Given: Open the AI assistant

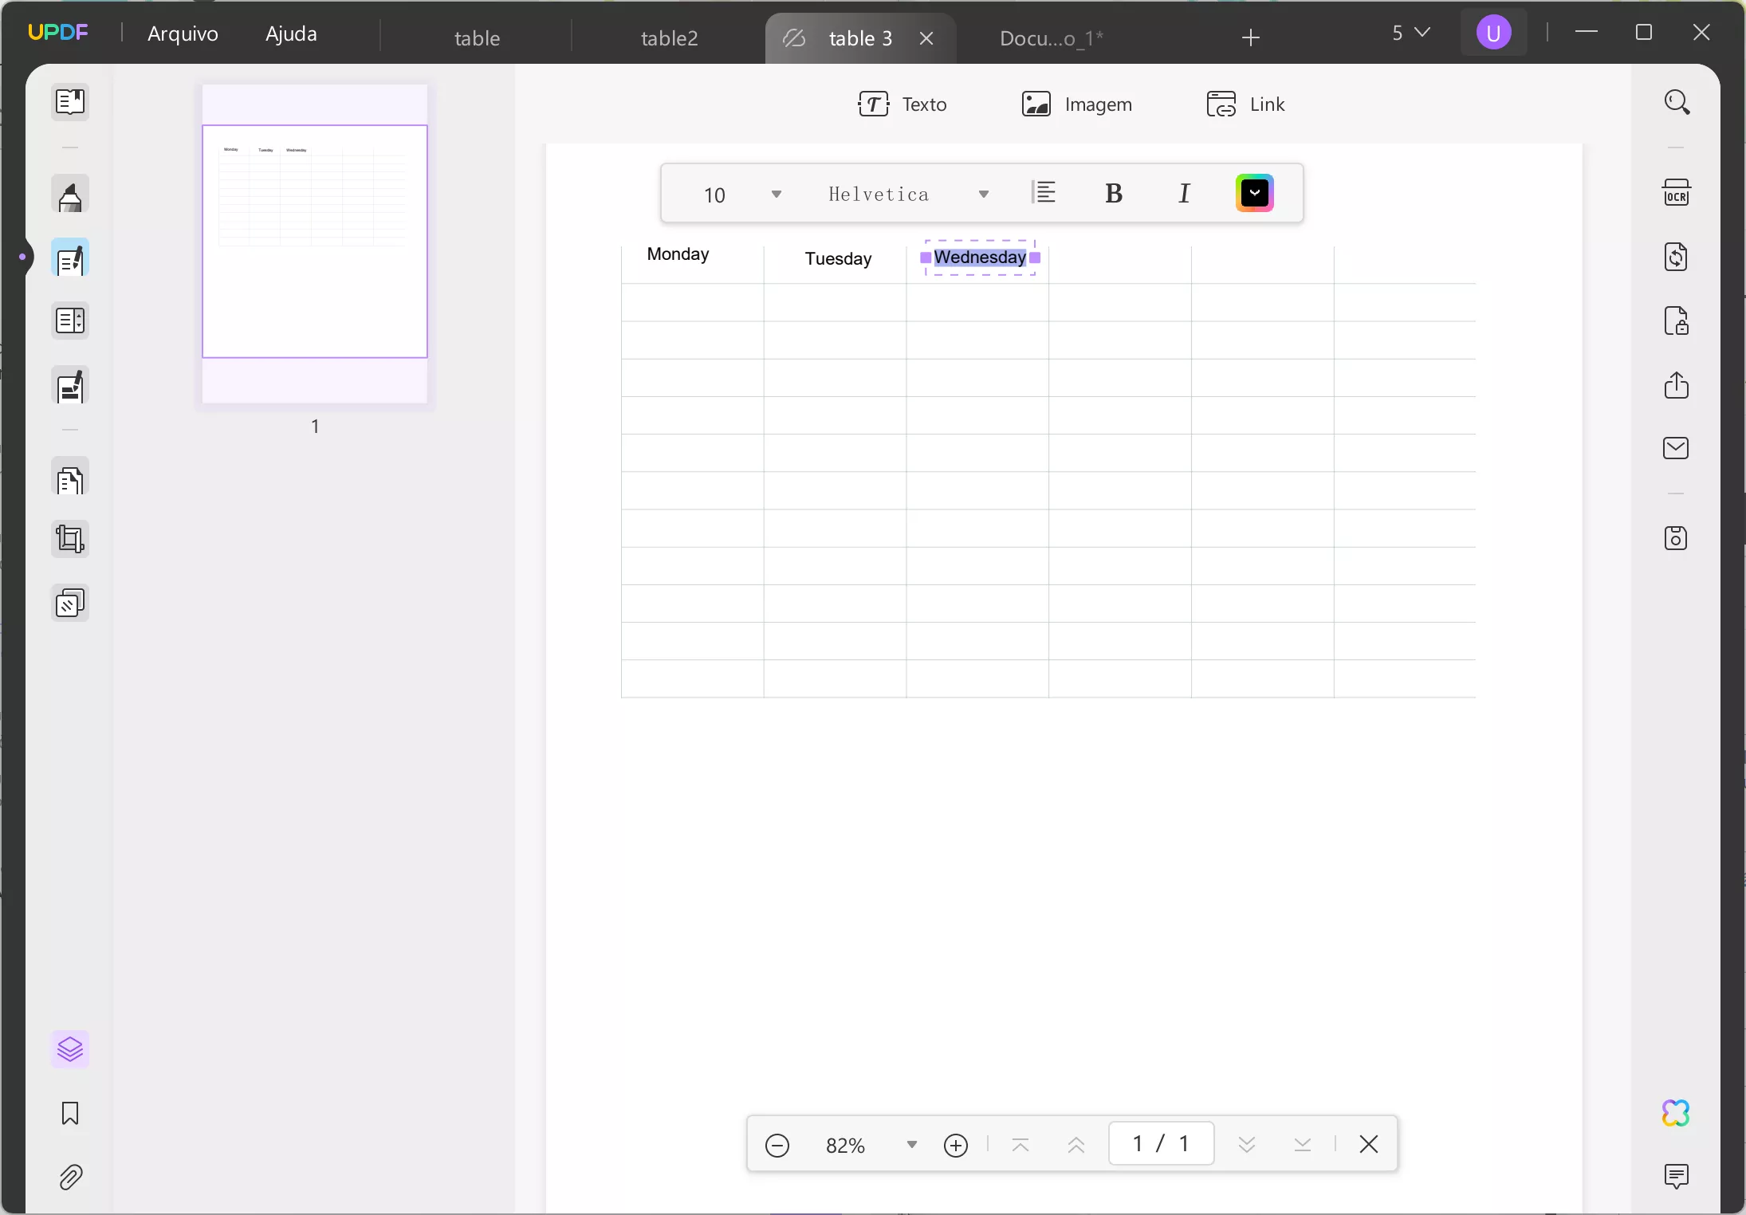Looking at the screenshot, I should coord(1677,1113).
